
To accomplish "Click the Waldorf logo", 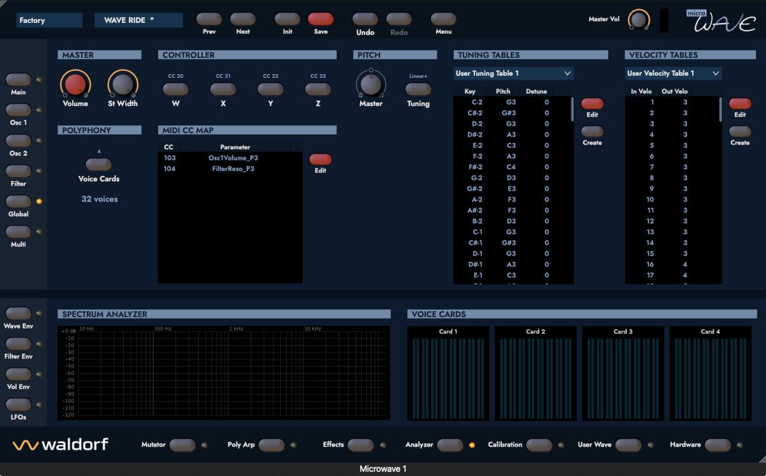I will [61, 444].
